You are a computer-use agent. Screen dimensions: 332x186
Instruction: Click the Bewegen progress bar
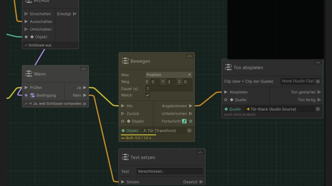click(139, 135)
